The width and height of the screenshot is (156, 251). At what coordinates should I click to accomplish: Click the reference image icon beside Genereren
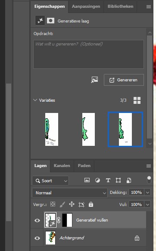pos(95,80)
